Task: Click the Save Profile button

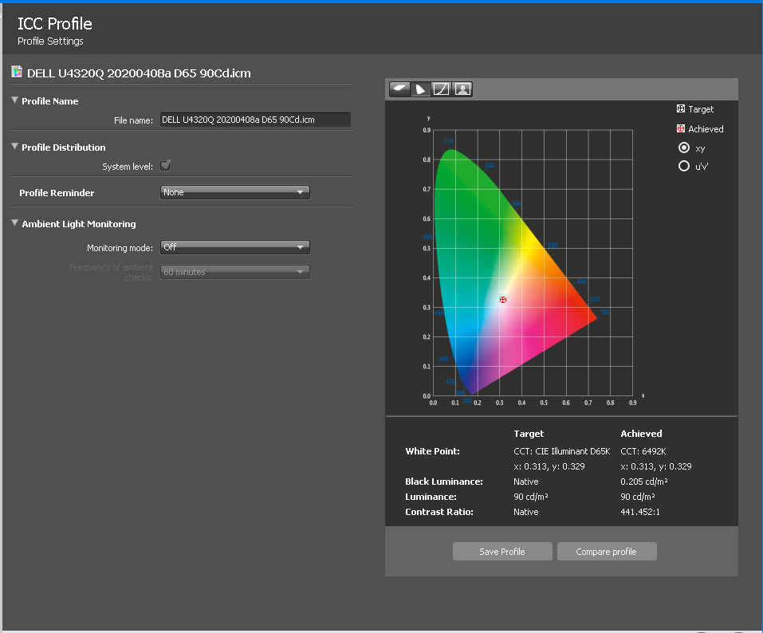Action: point(502,551)
